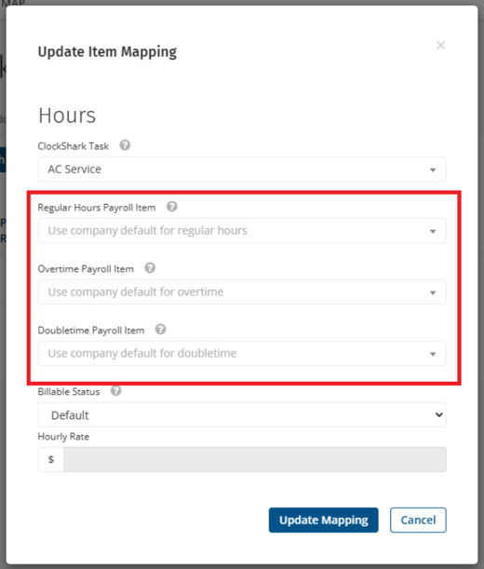The height and width of the screenshot is (569, 484).
Task: Open the Regular Hours Payroll Item dropdown
Action: [x=242, y=230]
